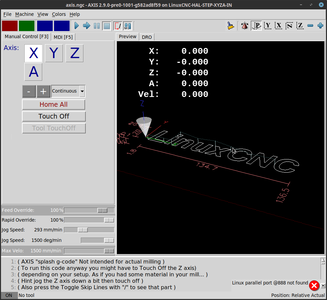Step through one program line
327x300 pixels.
click(x=86, y=26)
